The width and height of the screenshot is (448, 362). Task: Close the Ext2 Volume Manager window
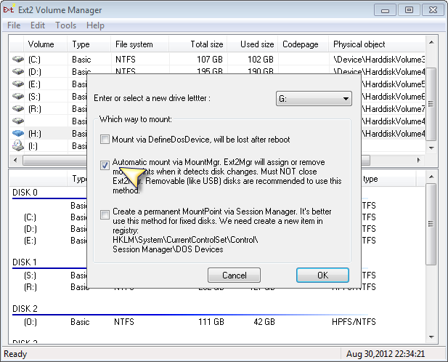pyautogui.click(x=433, y=10)
